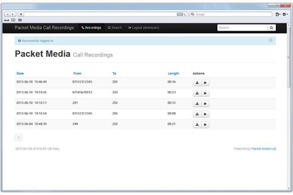Open the browser settings gear menu

point(285,14)
